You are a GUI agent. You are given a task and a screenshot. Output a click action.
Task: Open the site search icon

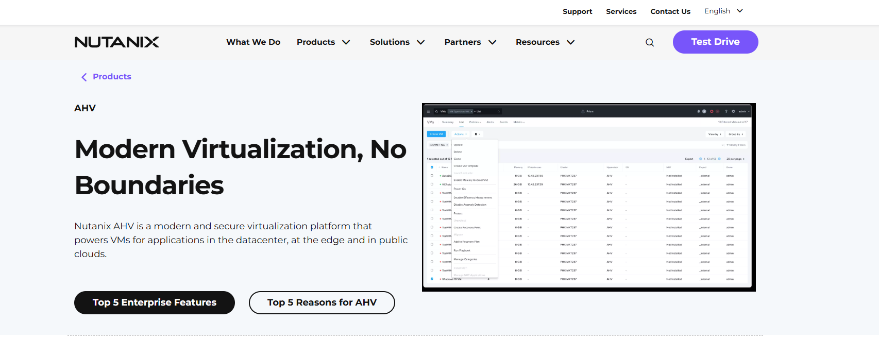click(650, 42)
